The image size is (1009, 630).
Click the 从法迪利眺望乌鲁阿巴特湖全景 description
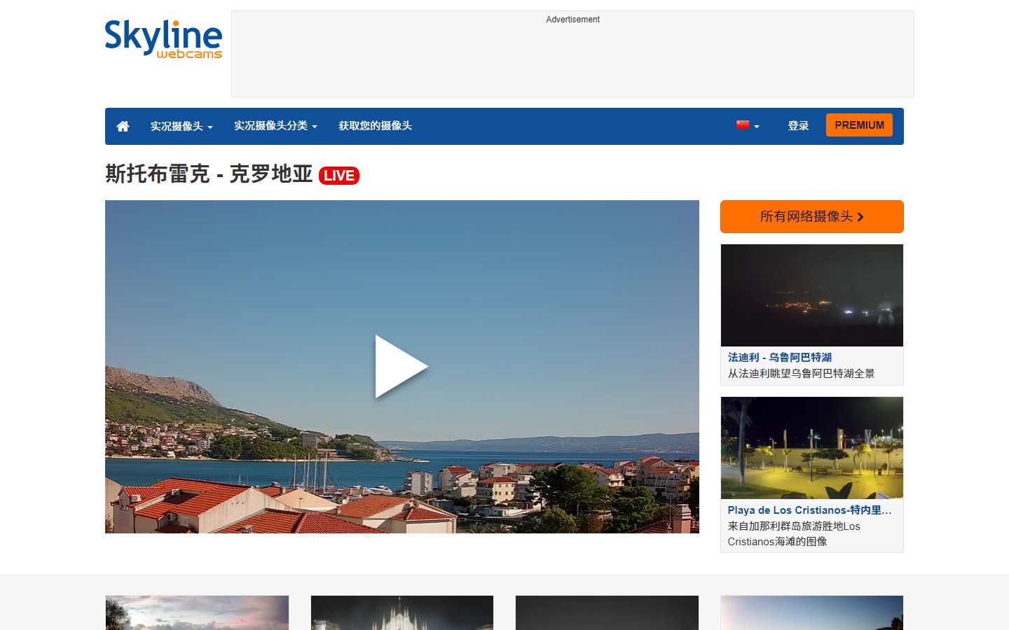pos(801,374)
